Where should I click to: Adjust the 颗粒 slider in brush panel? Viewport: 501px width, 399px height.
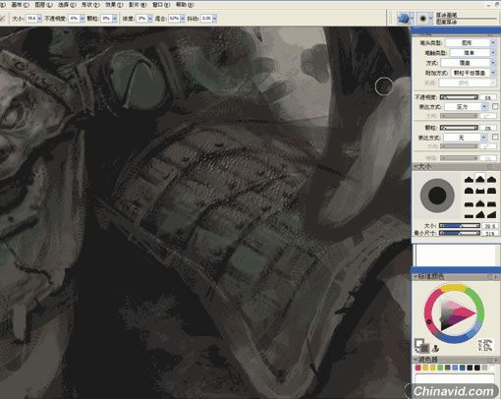[x=459, y=128]
